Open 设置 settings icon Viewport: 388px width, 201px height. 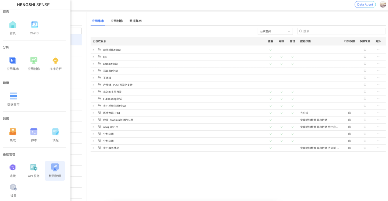tap(13, 187)
